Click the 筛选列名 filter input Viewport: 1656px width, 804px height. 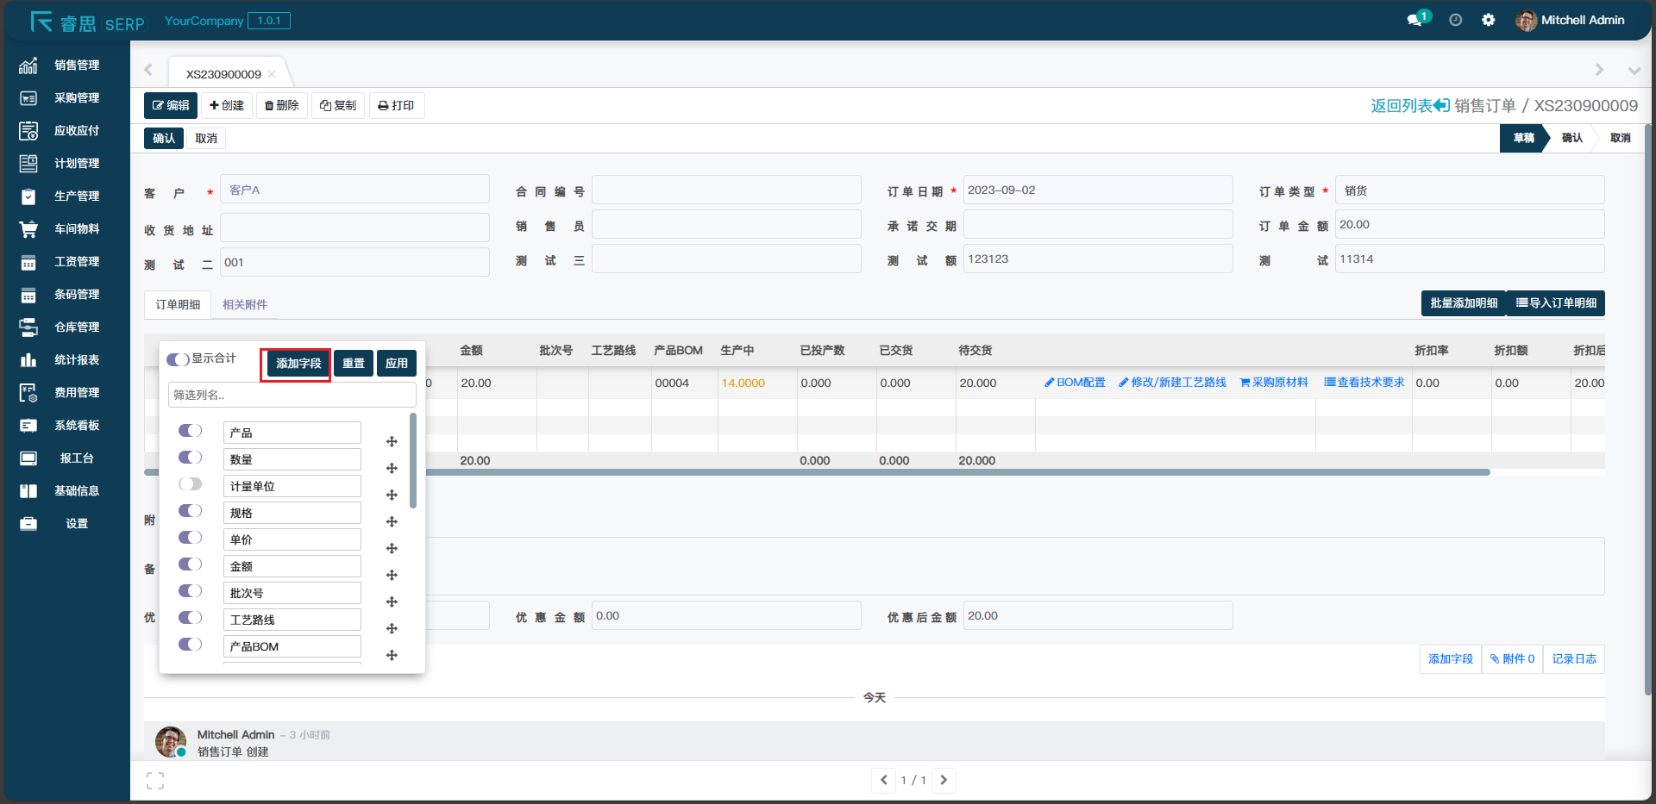point(292,396)
